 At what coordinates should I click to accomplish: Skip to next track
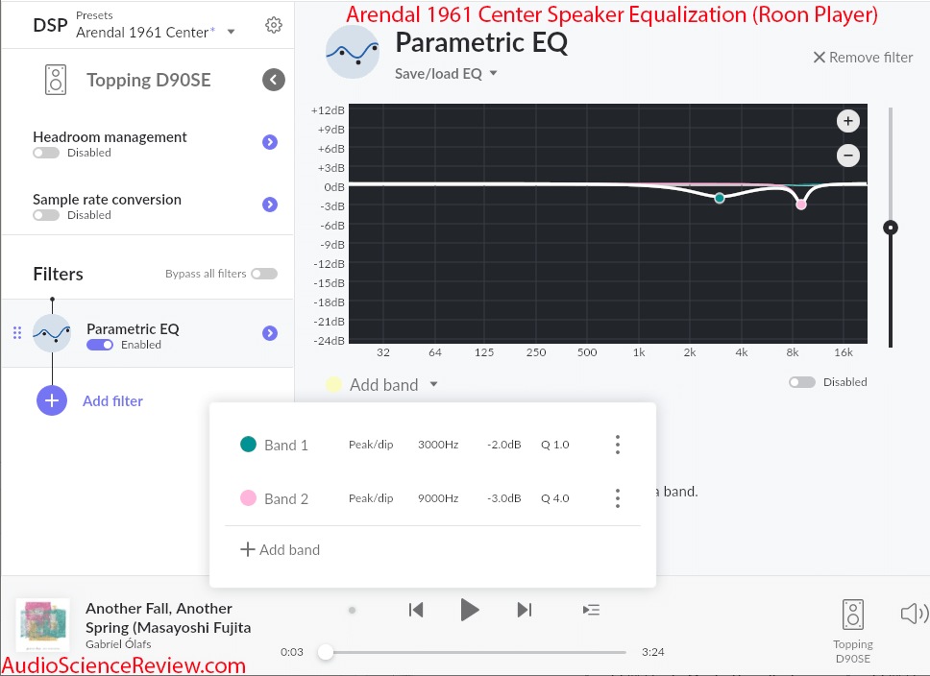coord(525,610)
